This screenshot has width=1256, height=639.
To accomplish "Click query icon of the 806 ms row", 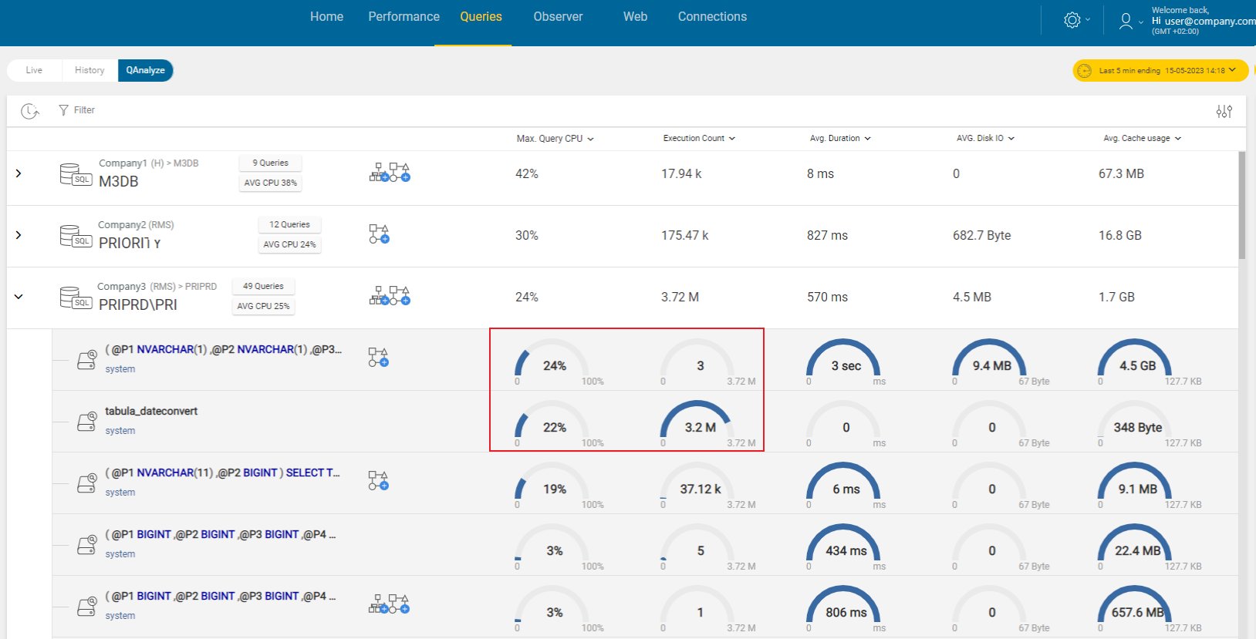I will click(x=87, y=607).
